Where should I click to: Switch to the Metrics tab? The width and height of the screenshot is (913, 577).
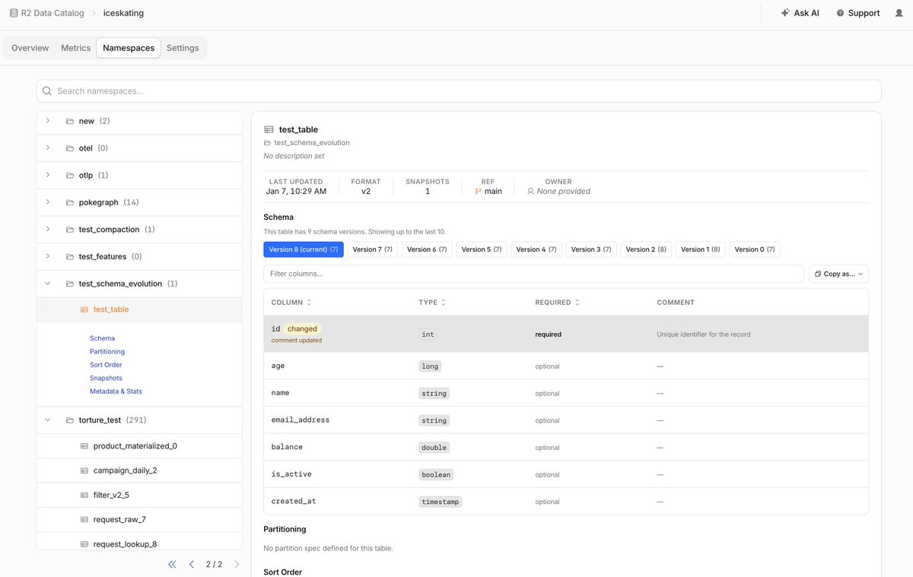click(76, 48)
